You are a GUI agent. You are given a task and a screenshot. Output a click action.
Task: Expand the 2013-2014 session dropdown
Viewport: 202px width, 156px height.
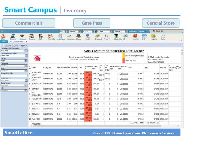coord(79,31)
